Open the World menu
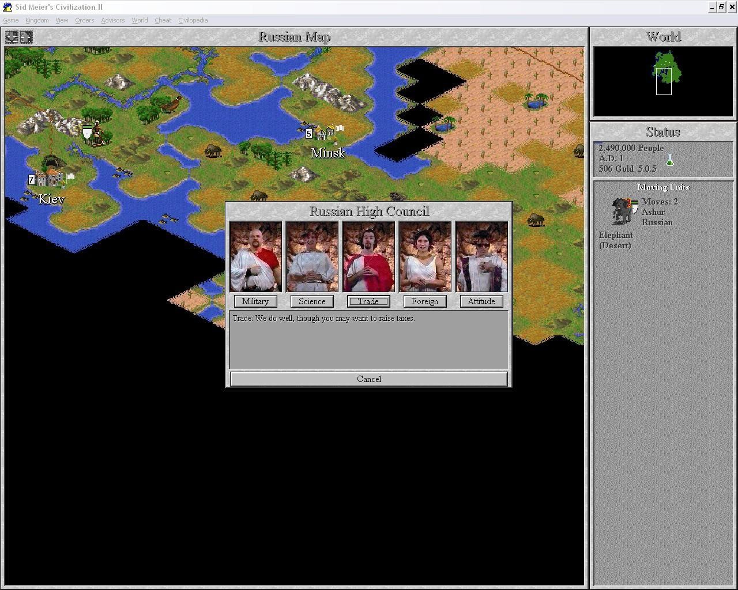Image resolution: width=738 pixels, height=590 pixels. pos(140,20)
